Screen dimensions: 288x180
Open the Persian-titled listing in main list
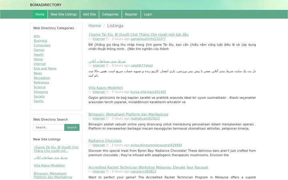point(107,61)
